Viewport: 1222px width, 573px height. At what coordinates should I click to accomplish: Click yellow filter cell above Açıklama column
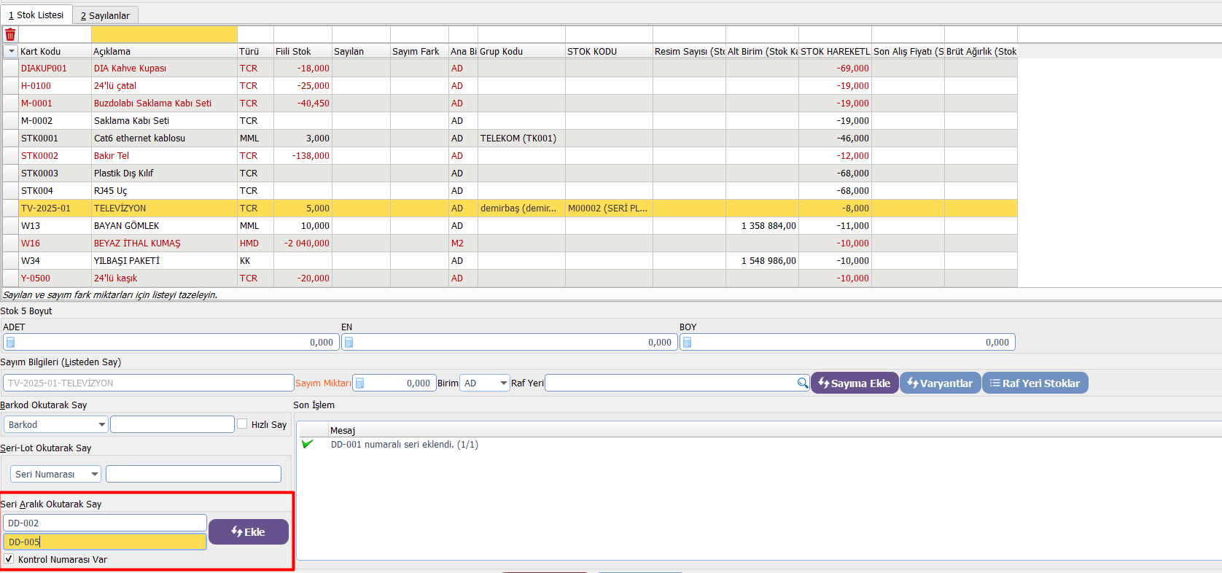point(164,34)
